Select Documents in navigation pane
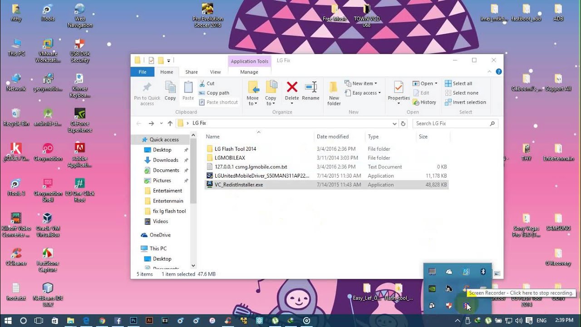The height and width of the screenshot is (327, 581). click(x=166, y=170)
